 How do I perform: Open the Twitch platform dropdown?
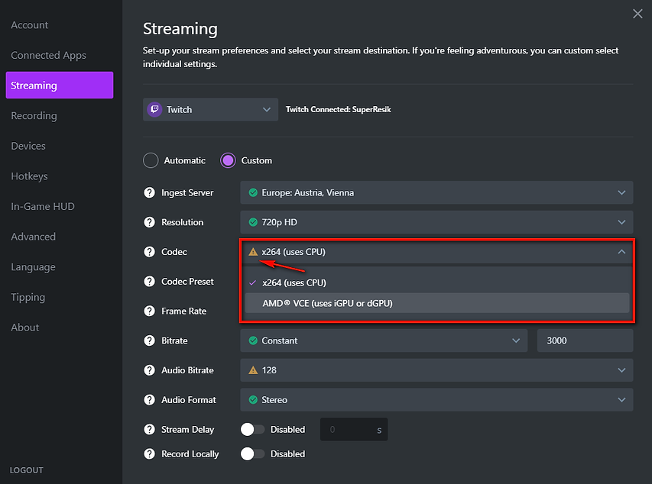(210, 110)
